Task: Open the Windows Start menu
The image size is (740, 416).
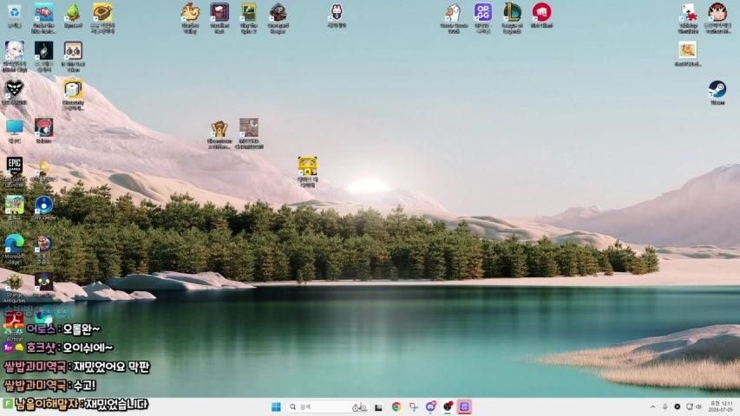Action: click(276, 406)
